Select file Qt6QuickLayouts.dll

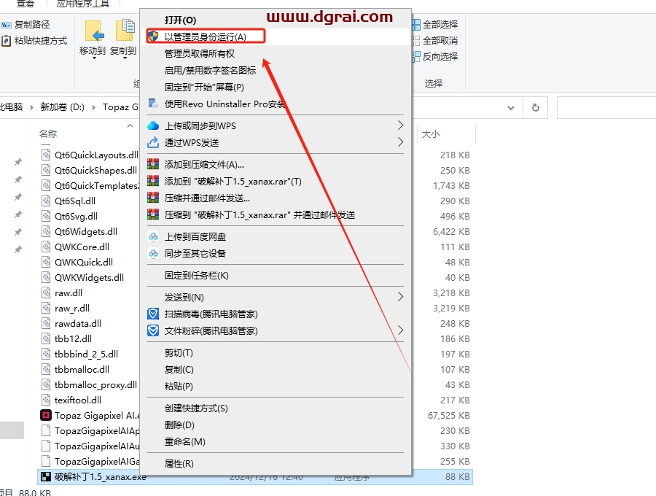96,155
